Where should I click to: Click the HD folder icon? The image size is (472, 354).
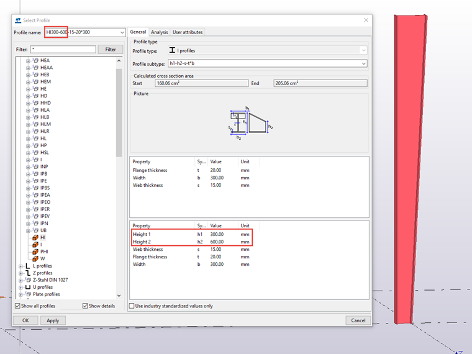(35, 96)
